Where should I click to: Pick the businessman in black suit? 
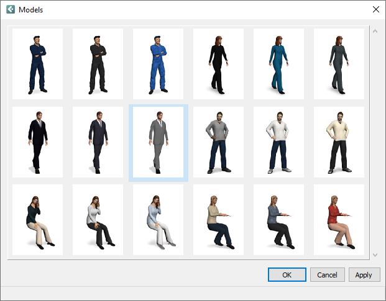[37, 142]
